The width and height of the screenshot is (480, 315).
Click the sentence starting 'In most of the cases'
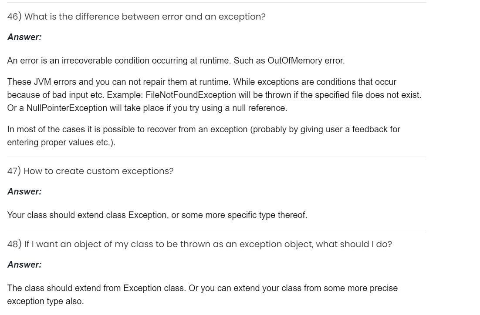click(x=203, y=129)
